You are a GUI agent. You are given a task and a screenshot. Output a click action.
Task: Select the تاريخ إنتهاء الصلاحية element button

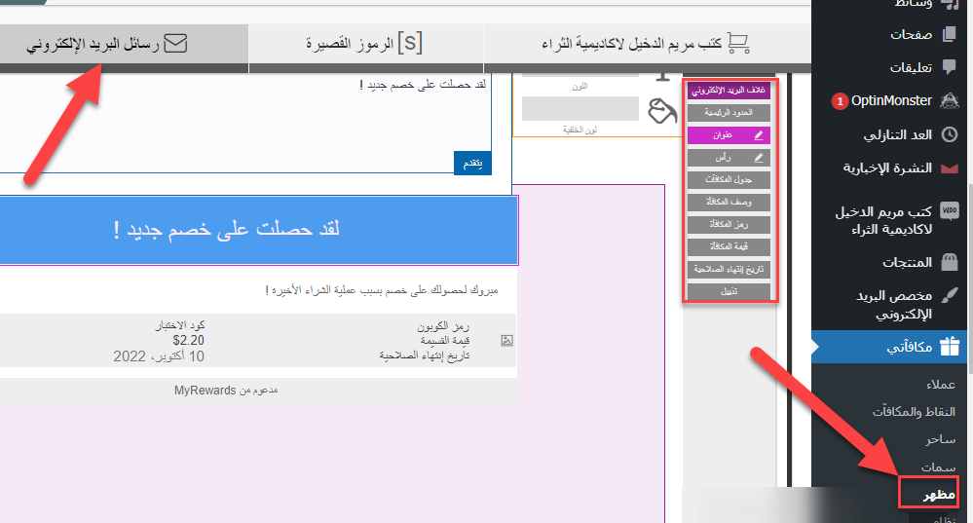729,269
